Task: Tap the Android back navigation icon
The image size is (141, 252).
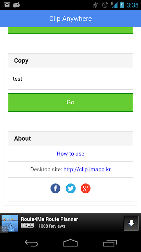Action: click(31, 243)
